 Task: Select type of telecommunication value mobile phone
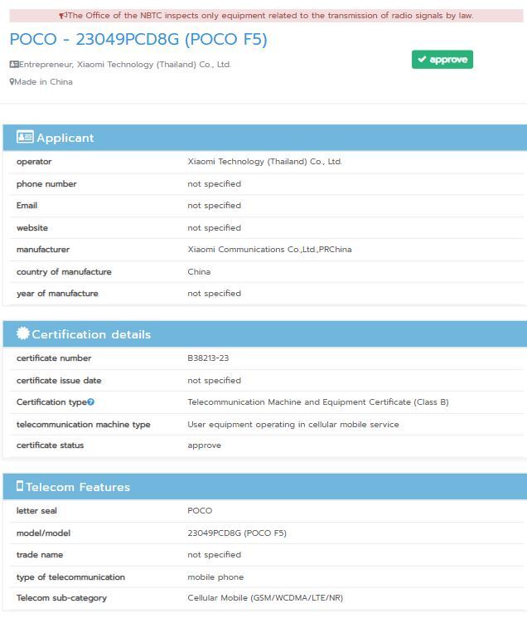tap(215, 577)
